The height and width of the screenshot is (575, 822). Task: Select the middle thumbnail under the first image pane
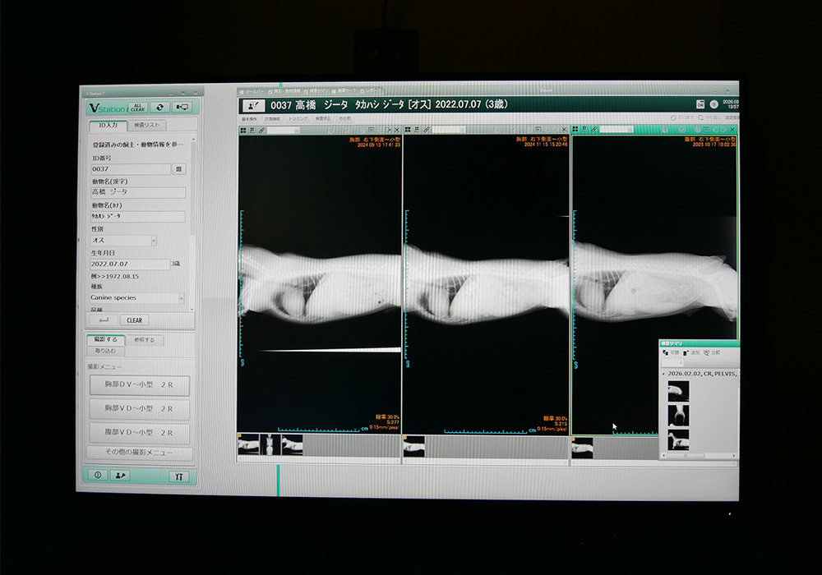point(270,444)
